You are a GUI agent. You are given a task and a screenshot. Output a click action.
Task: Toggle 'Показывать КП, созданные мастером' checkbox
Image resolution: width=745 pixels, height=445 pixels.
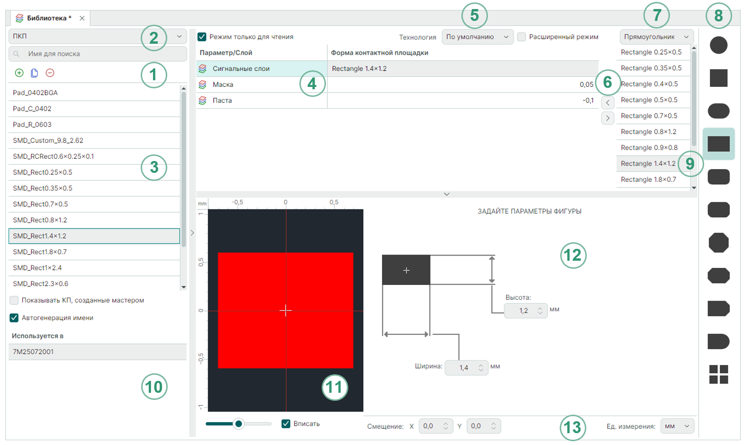pos(14,300)
